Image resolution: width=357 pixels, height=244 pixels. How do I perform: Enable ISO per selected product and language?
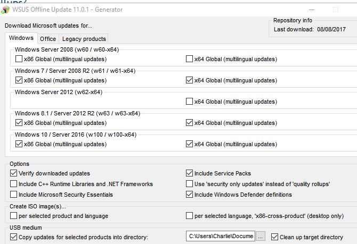[14, 216]
